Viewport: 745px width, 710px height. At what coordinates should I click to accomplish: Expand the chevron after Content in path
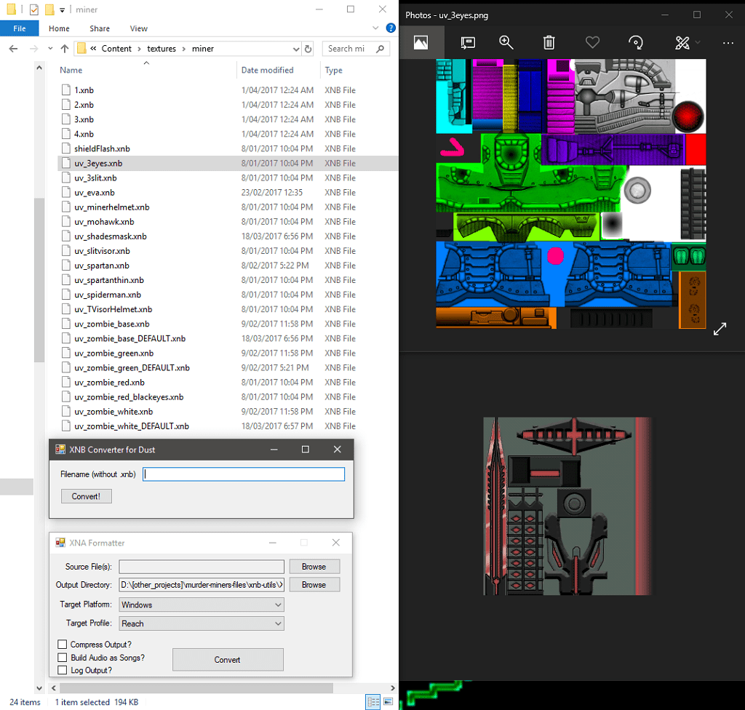tap(139, 49)
